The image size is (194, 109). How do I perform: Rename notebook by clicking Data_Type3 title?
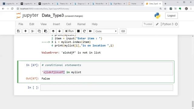click(x=53, y=15)
